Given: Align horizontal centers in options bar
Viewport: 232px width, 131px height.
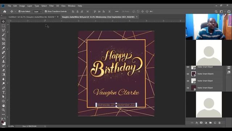Looking at the screenshot, I should click(77, 11).
